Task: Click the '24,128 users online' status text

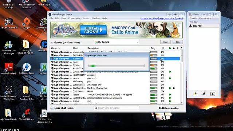Action: pyautogui.click(x=169, y=108)
